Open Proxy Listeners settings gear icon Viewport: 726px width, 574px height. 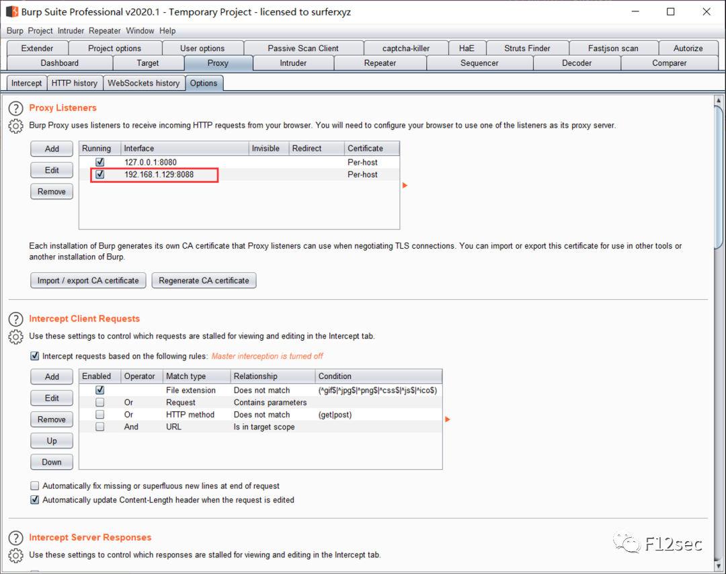pos(15,126)
